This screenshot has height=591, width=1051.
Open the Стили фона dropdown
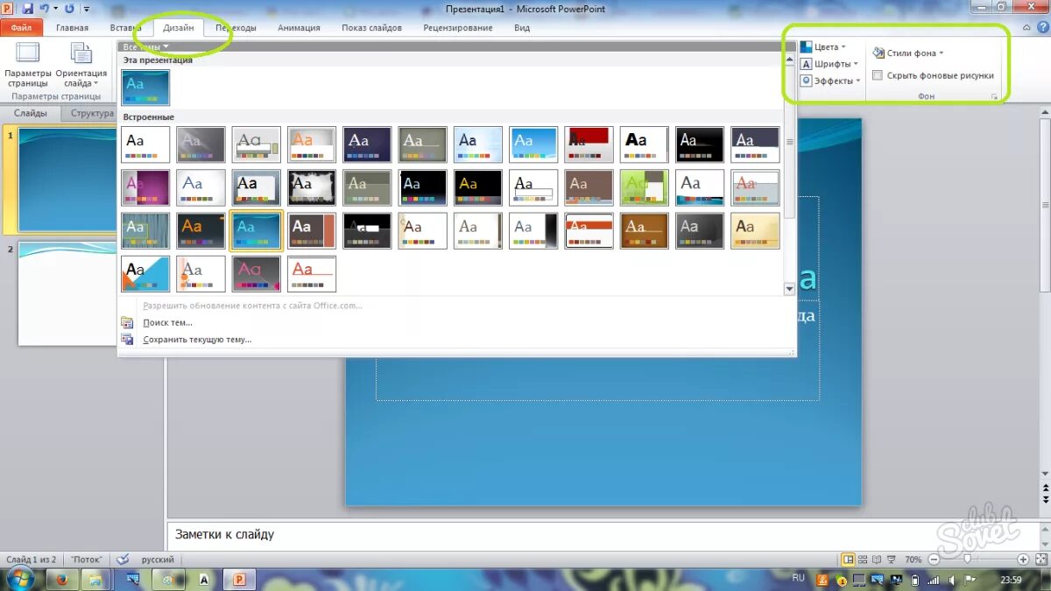point(942,53)
